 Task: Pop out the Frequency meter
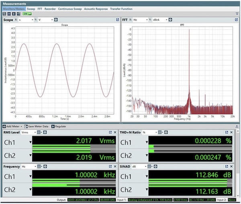pyautogui.click(x=110, y=166)
